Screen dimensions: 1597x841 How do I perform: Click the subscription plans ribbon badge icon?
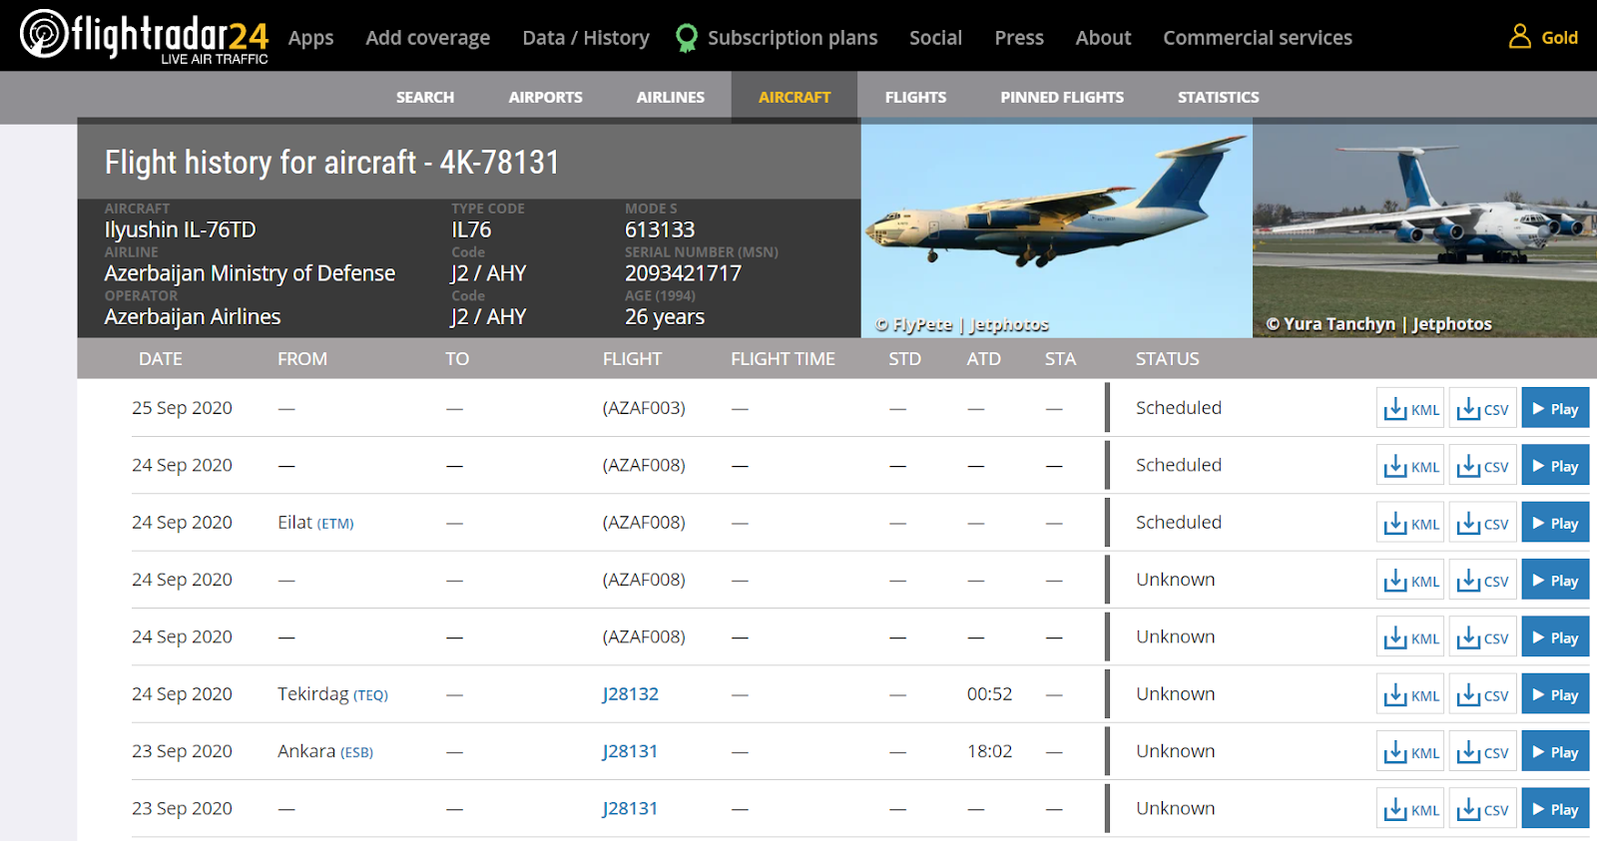(687, 38)
